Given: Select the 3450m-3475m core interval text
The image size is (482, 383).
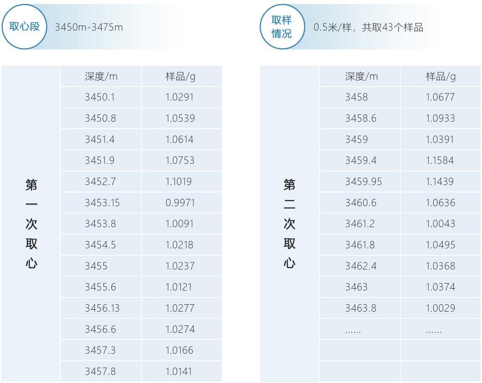Looking at the screenshot, I should click(x=89, y=27).
